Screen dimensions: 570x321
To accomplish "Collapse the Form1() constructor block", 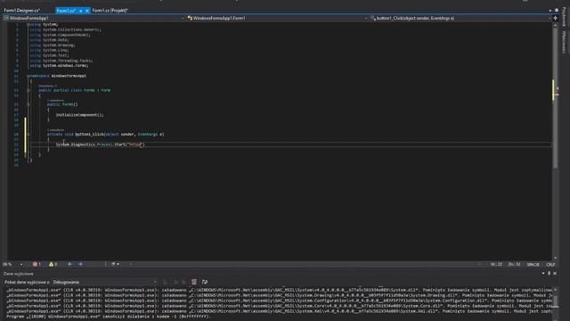I will (x=28, y=104).
